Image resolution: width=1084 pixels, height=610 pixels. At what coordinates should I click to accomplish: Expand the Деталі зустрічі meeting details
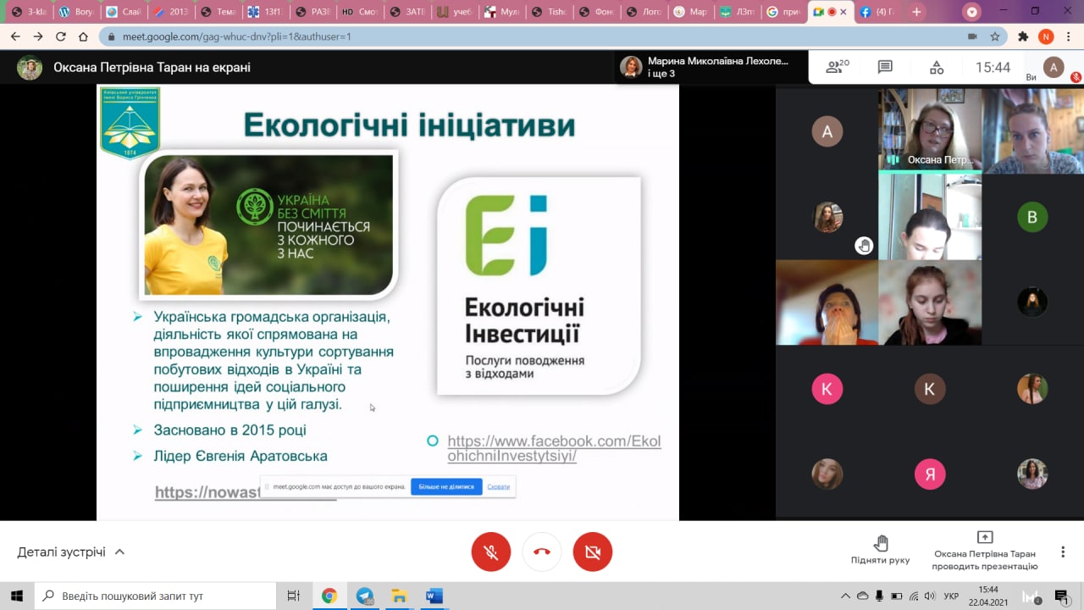[71, 552]
